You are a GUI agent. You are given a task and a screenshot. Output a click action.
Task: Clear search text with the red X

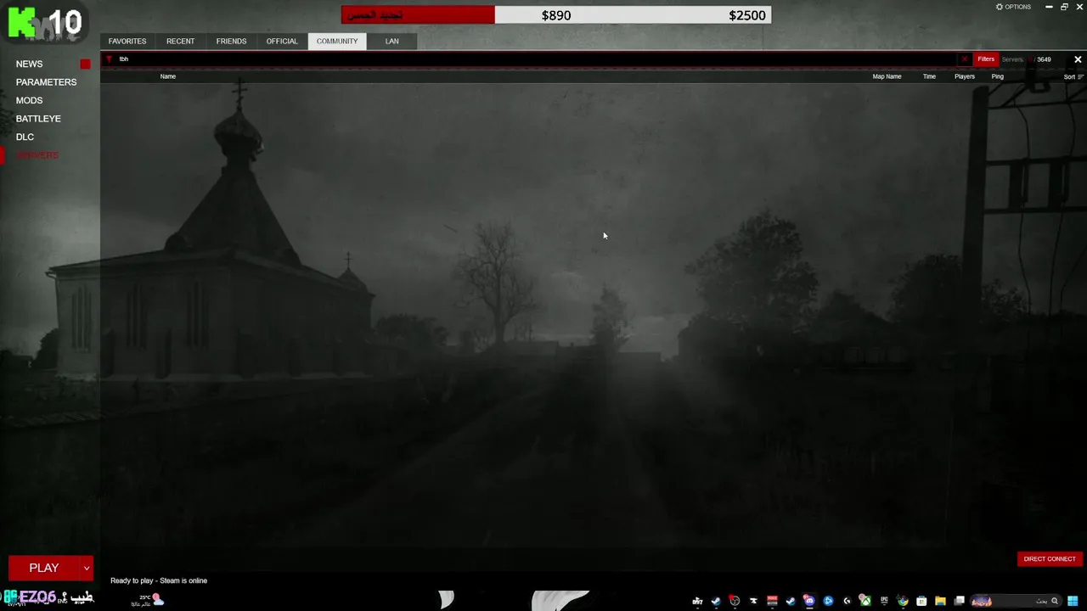tap(965, 59)
